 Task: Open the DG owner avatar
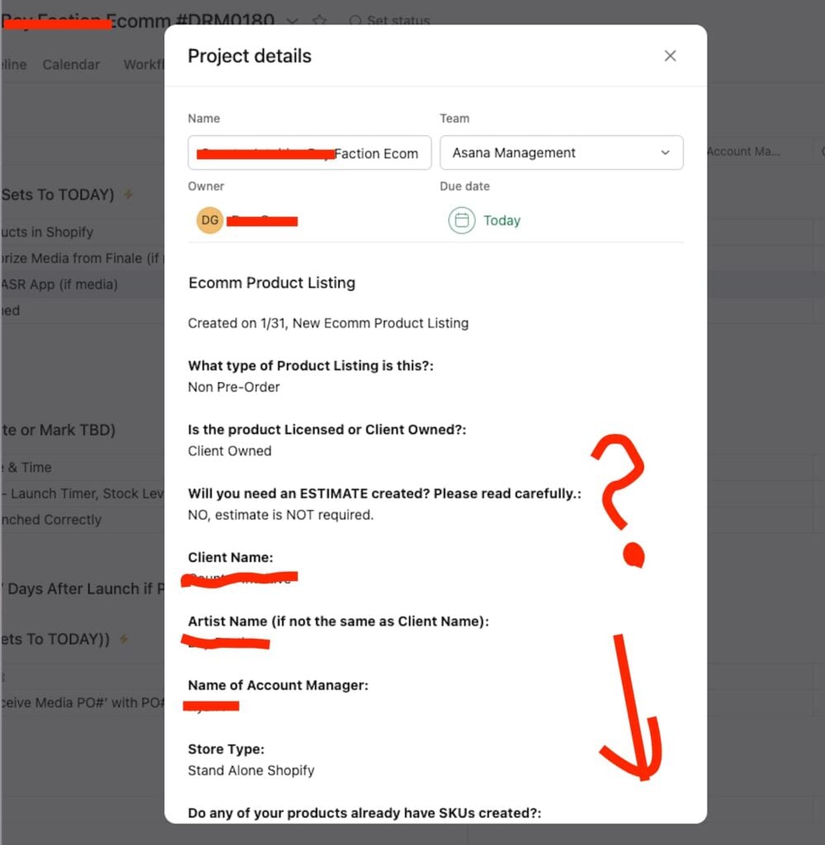[207, 220]
